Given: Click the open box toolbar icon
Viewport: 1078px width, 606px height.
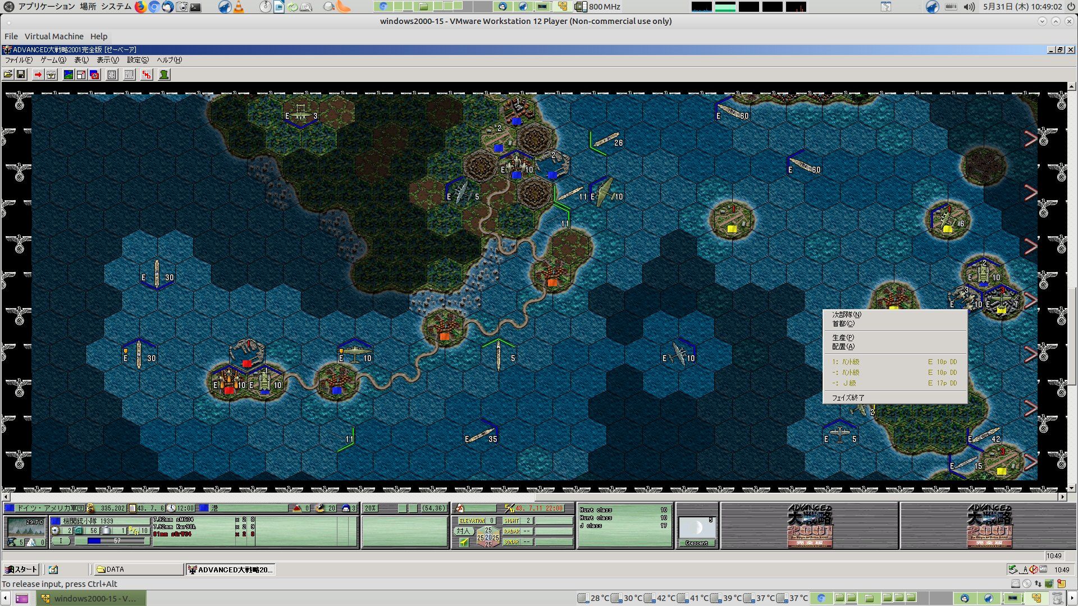Looking at the screenshot, I should pos(51,75).
